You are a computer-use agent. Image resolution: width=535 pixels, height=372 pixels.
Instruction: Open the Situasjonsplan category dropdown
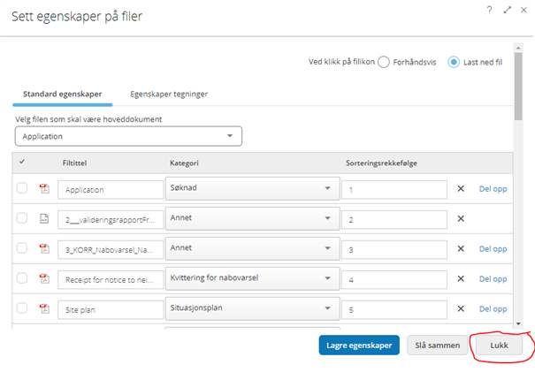click(253, 308)
